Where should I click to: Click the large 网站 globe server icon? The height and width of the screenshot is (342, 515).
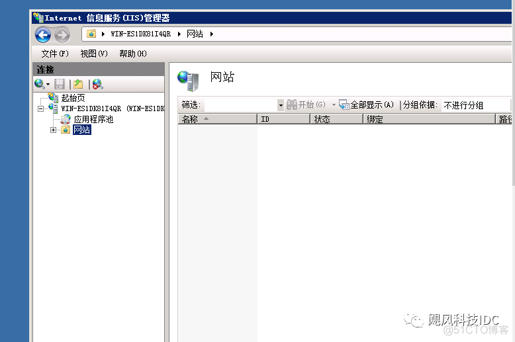[188, 81]
